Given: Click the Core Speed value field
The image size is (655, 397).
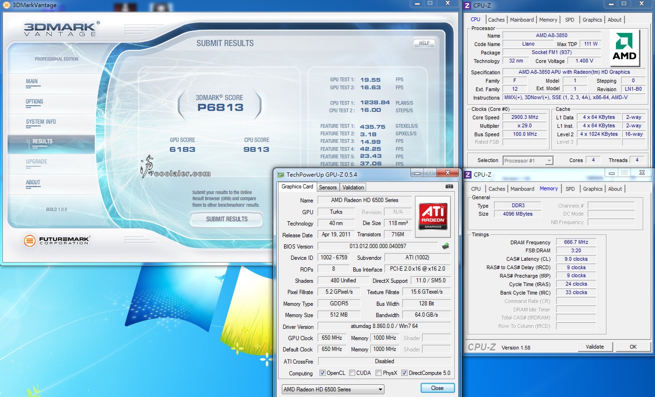Looking at the screenshot, I should click(x=525, y=117).
